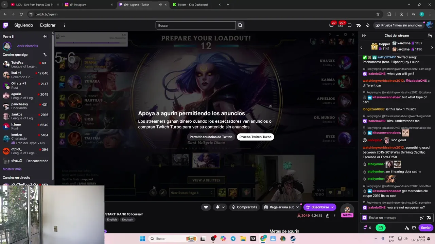Open ibai +1 channel in sidebar
Viewport: 435px width, 244px height.
click(x=25, y=75)
